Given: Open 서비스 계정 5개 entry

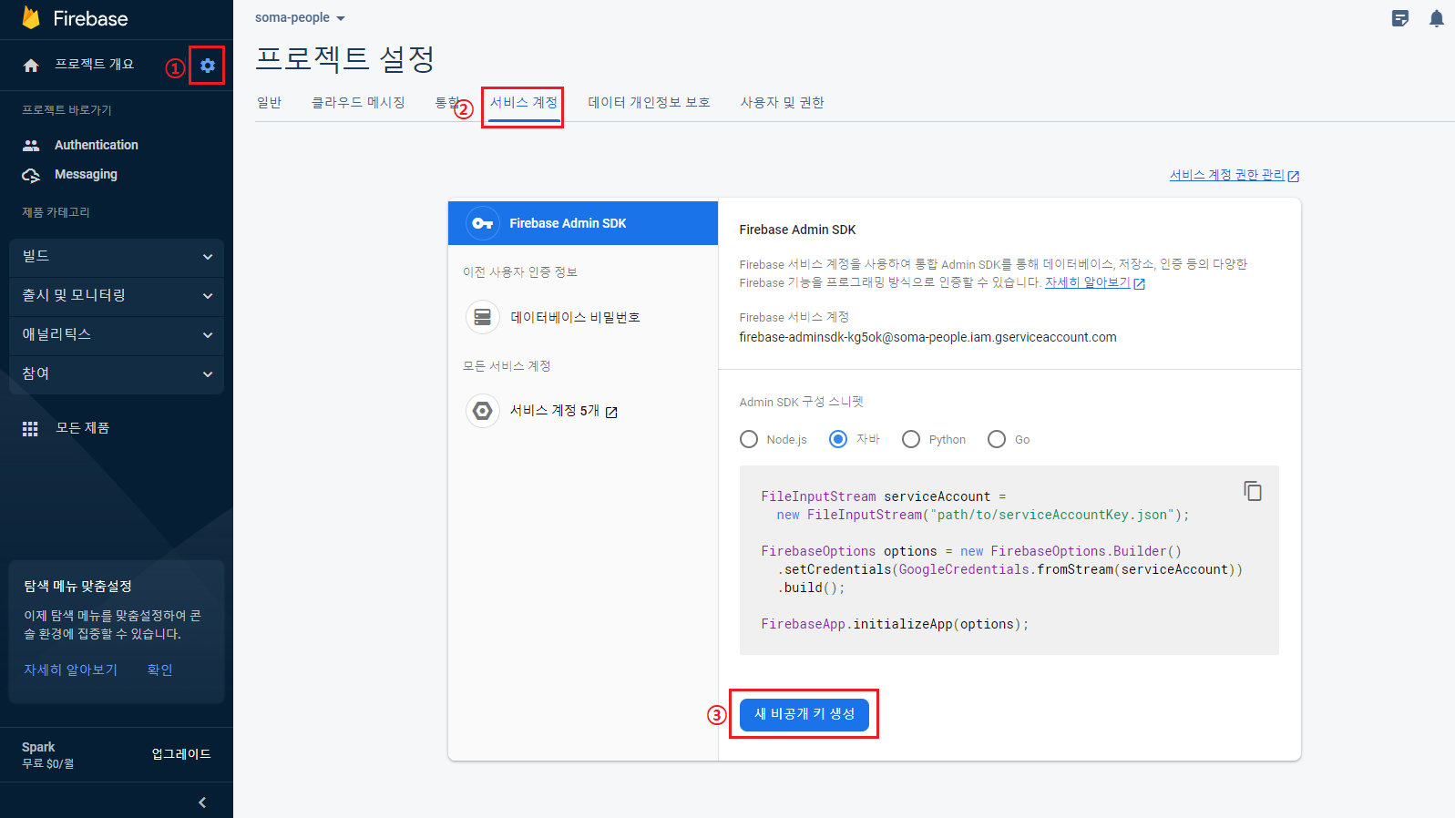Looking at the screenshot, I should (x=583, y=411).
